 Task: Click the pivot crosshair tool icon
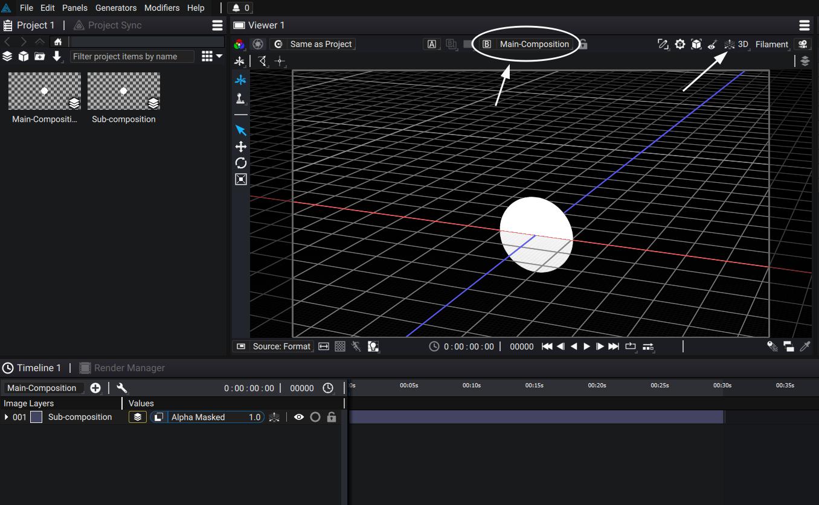279,61
